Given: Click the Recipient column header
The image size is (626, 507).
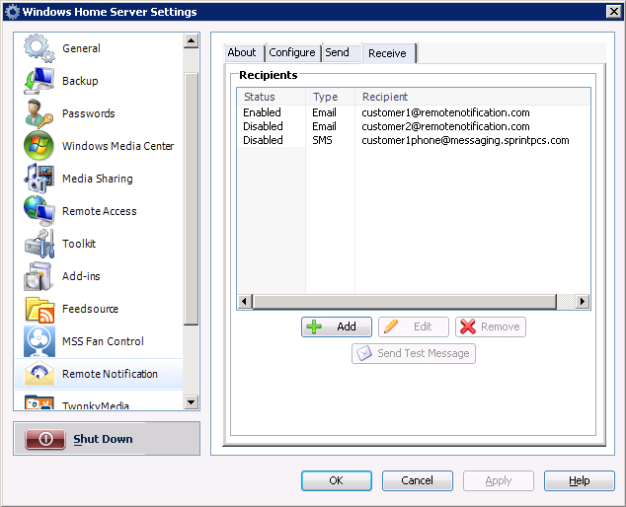Looking at the screenshot, I should tap(473, 97).
